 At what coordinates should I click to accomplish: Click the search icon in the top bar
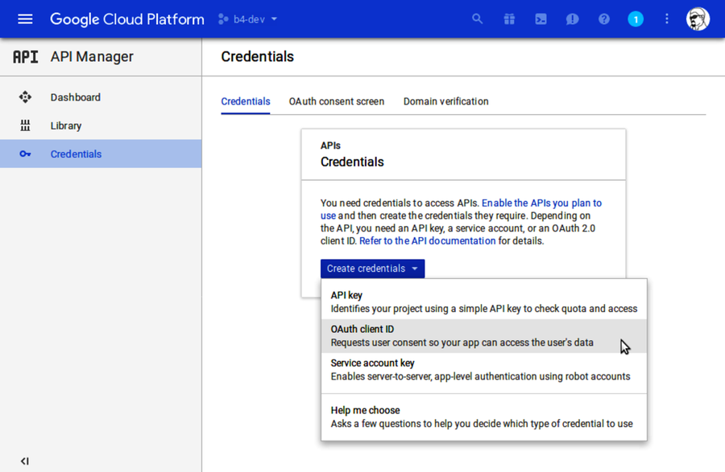click(x=477, y=18)
